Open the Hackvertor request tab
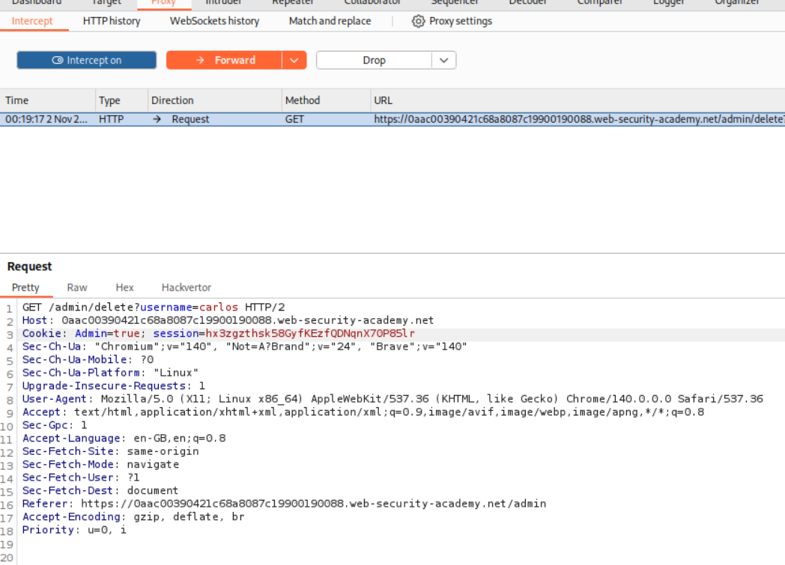The height and width of the screenshot is (565, 785). pos(187,287)
